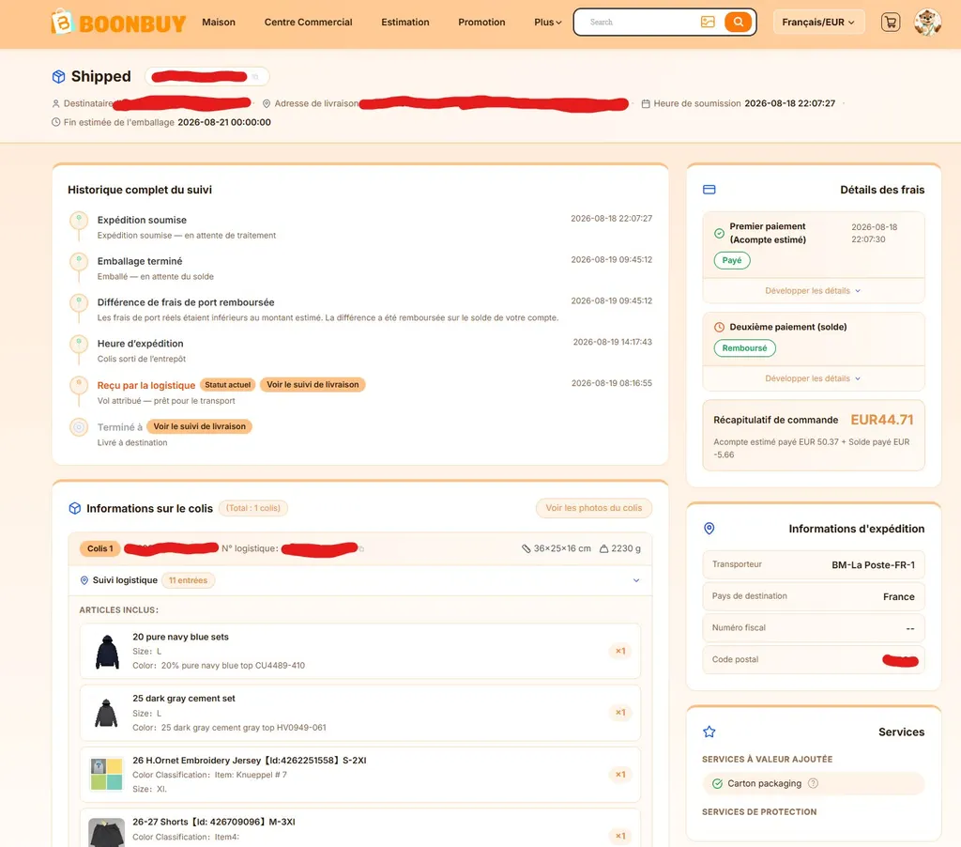Click the Suivi logistique location pin icon
The width and height of the screenshot is (961, 847).
coord(84,580)
